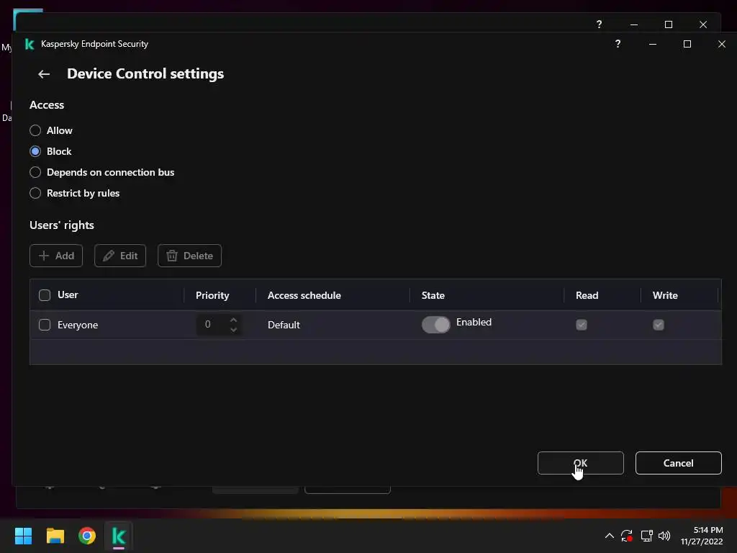Go back using the back arrow
Screen dimensions: 737x553
pyautogui.click(x=44, y=74)
